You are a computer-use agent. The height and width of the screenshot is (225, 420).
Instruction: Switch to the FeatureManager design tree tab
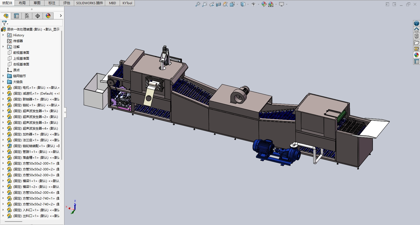(x=6, y=16)
